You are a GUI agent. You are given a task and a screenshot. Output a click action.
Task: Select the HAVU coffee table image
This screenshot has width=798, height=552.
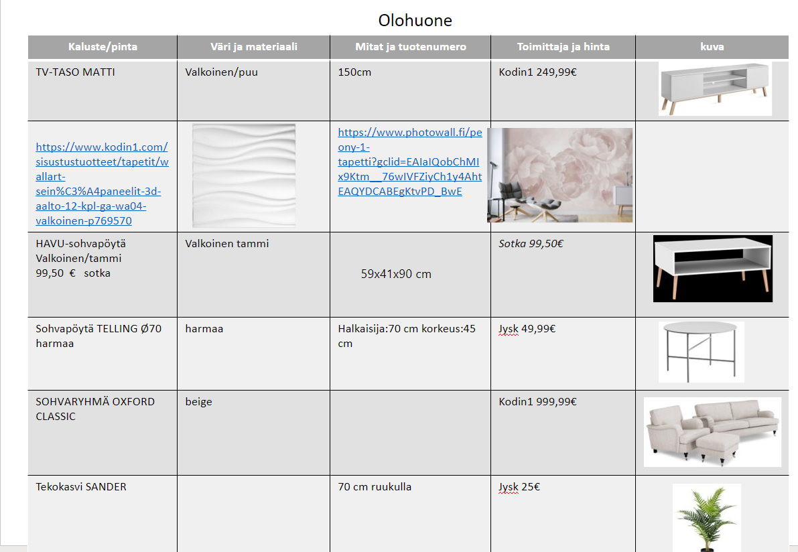[x=712, y=269]
